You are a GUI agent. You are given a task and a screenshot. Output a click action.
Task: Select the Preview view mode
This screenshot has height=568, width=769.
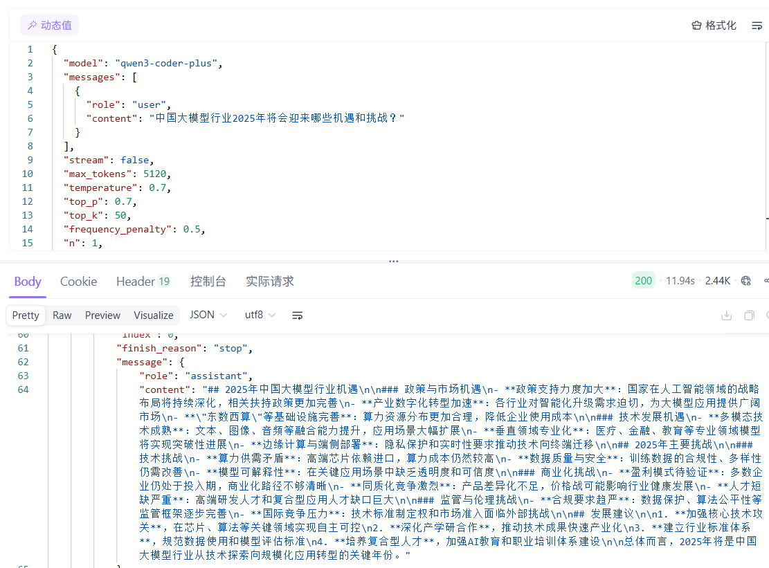click(102, 315)
